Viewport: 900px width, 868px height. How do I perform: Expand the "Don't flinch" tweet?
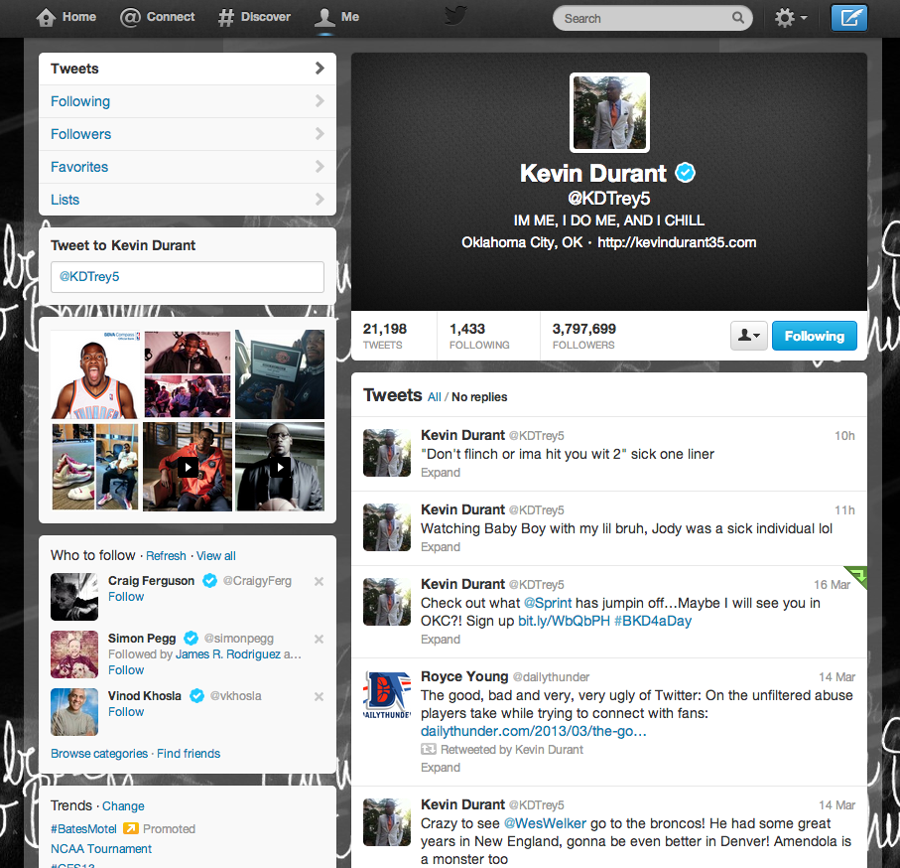(x=440, y=473)
